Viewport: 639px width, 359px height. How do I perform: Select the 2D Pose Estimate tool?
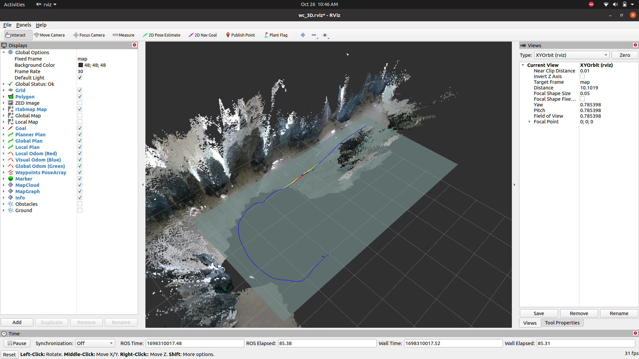[x=161, y=35]
